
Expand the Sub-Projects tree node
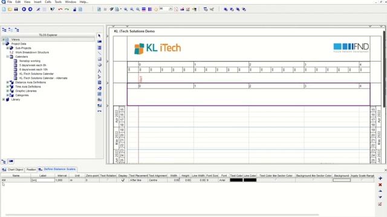(8, 48)
